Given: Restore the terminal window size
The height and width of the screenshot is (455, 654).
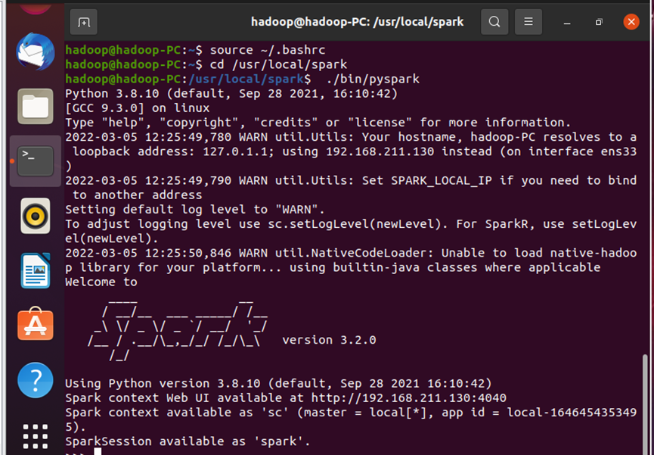Looking at the screenshot, I should [x=599, y=22].
